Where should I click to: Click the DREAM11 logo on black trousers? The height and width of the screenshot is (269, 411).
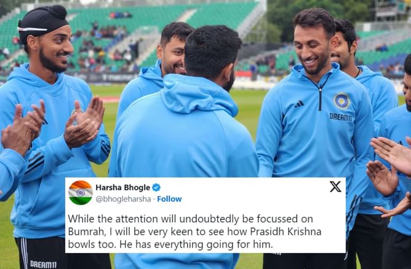pyautogui.click(x=43, y=264)
